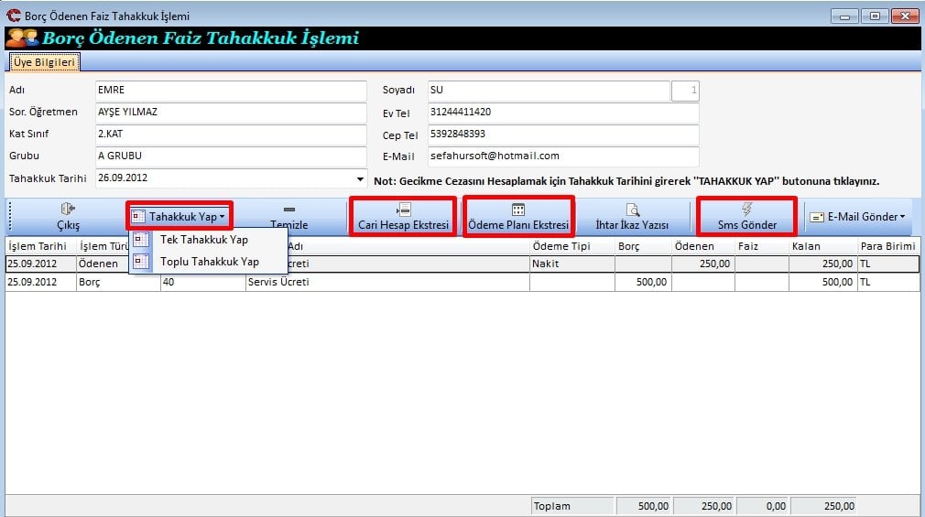Image resolution: width=925 pixels, height=517 pixels.
Task: Click the E-Mail address input field
Action: [561, 156]
